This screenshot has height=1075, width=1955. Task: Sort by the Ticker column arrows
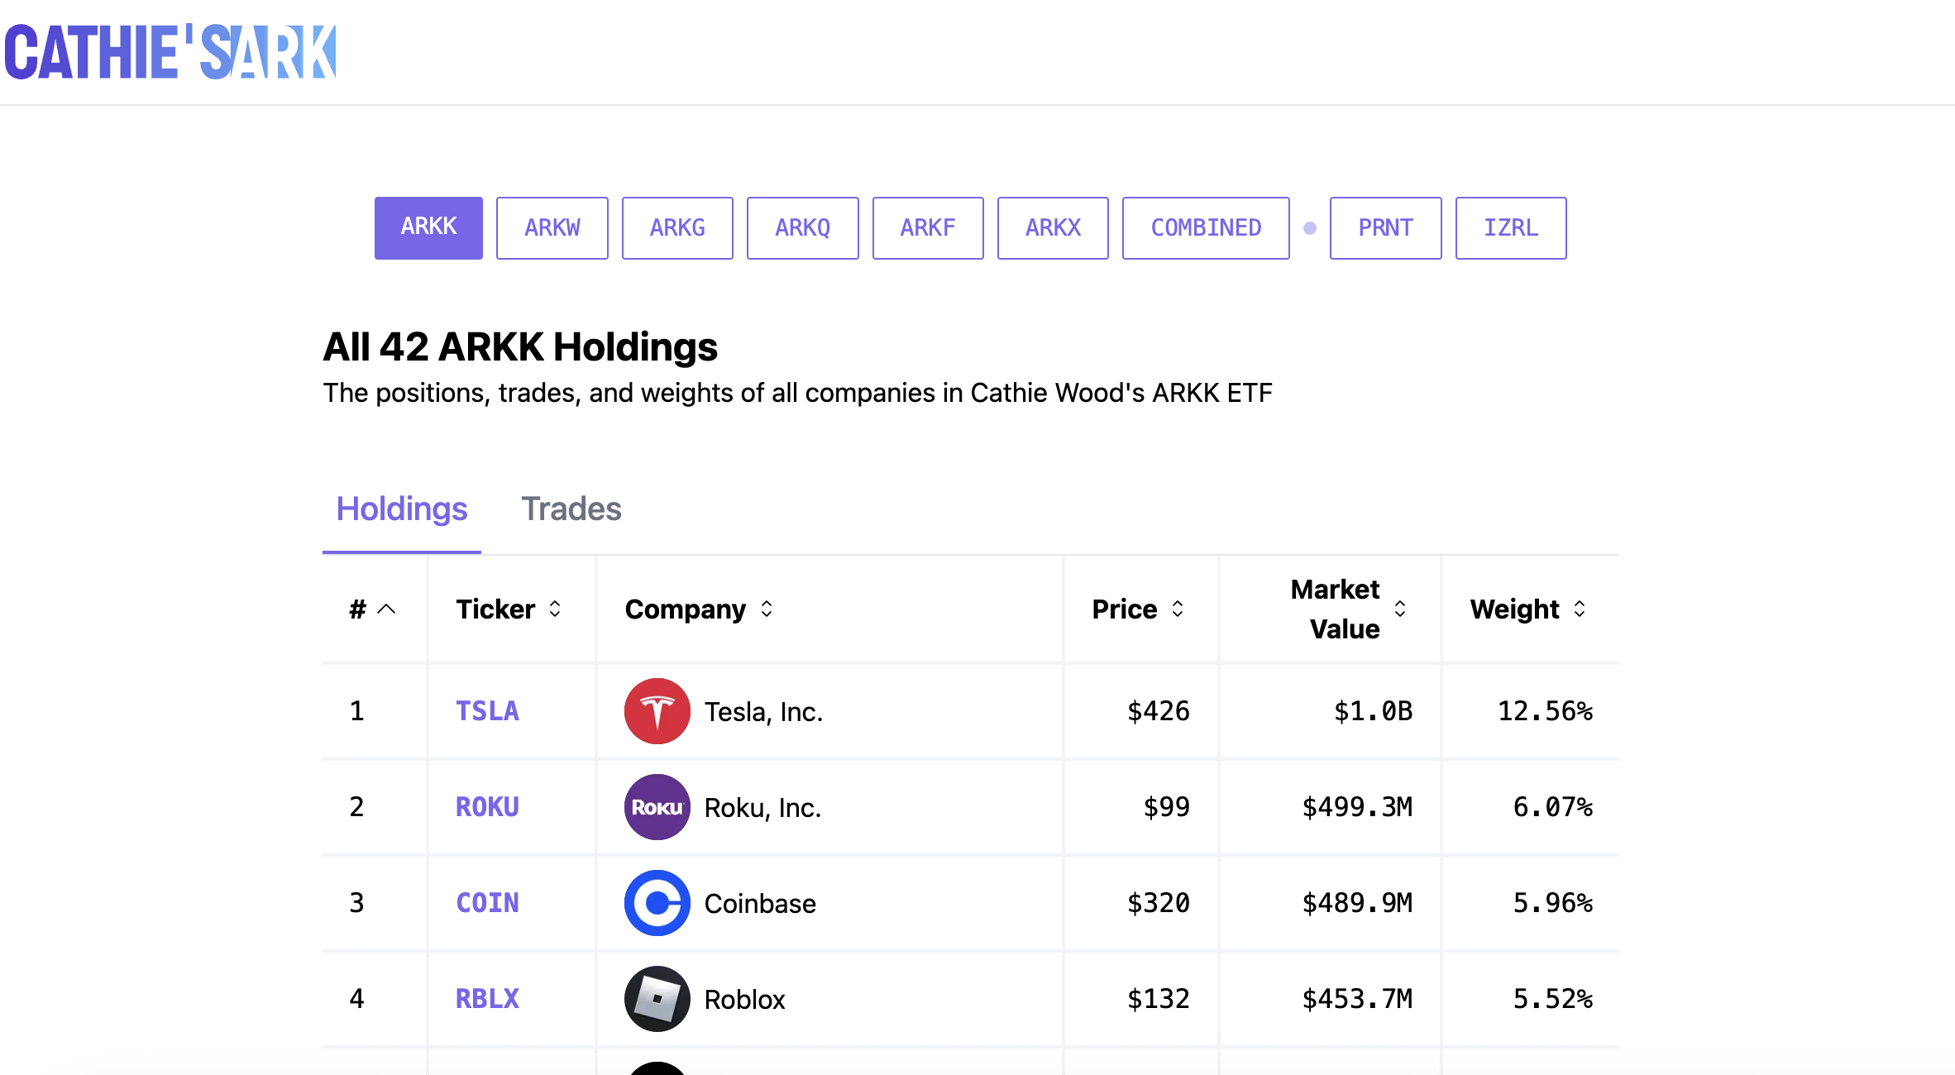[555, 609]
